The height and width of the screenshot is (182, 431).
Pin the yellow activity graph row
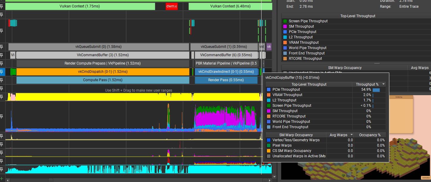(2, 97)
